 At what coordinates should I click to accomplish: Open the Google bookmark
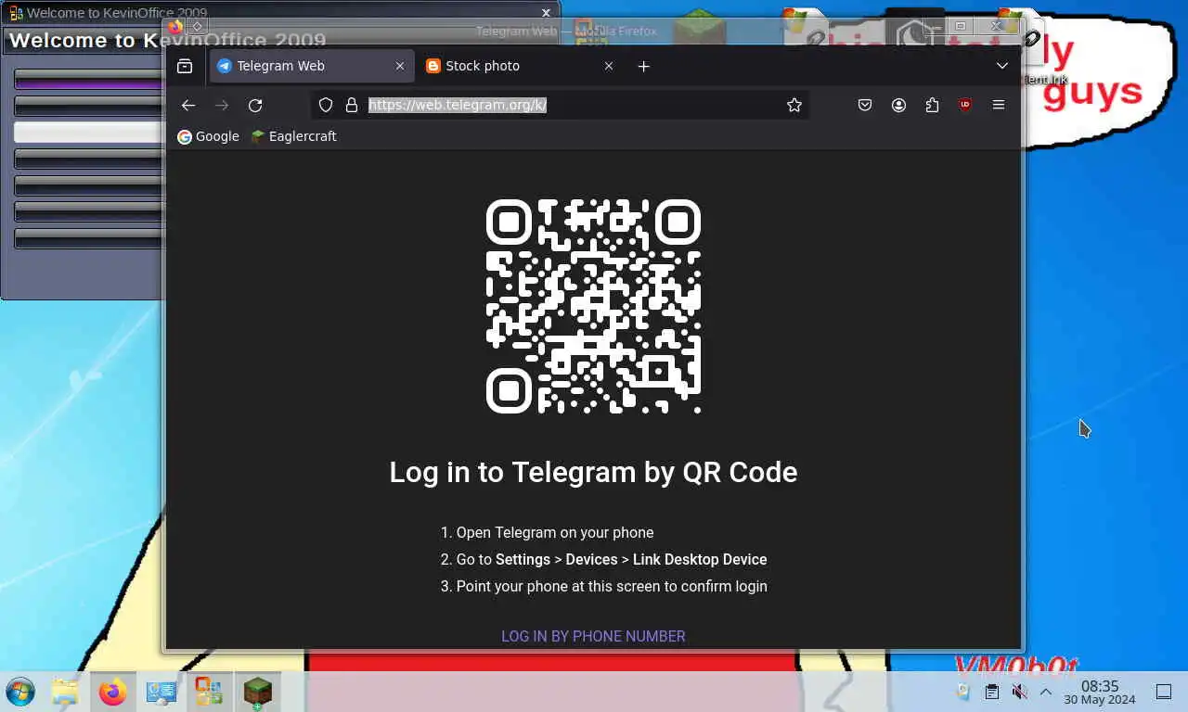pos(208,136)
